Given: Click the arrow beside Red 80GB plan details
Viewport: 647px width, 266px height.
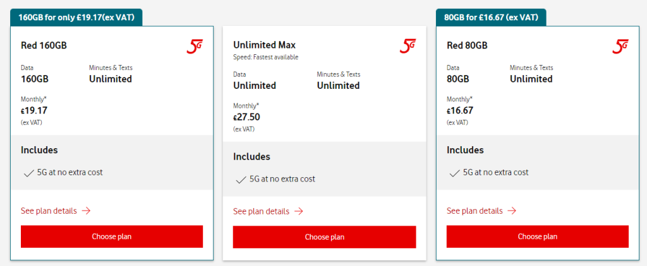Looking at the screenshot, I should 512,211.
